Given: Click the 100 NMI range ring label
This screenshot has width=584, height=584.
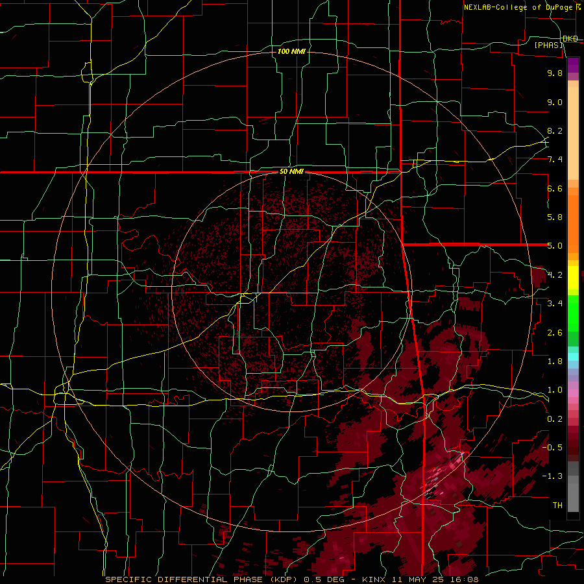Looking at the screenshot, I should pyautogui.click(x=291, y=51).
